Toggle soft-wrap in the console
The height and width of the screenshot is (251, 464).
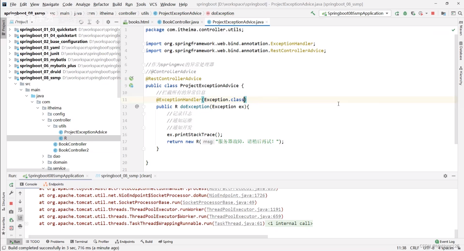20,210
